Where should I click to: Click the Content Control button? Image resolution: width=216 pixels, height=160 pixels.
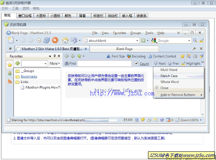click(162, 56)
